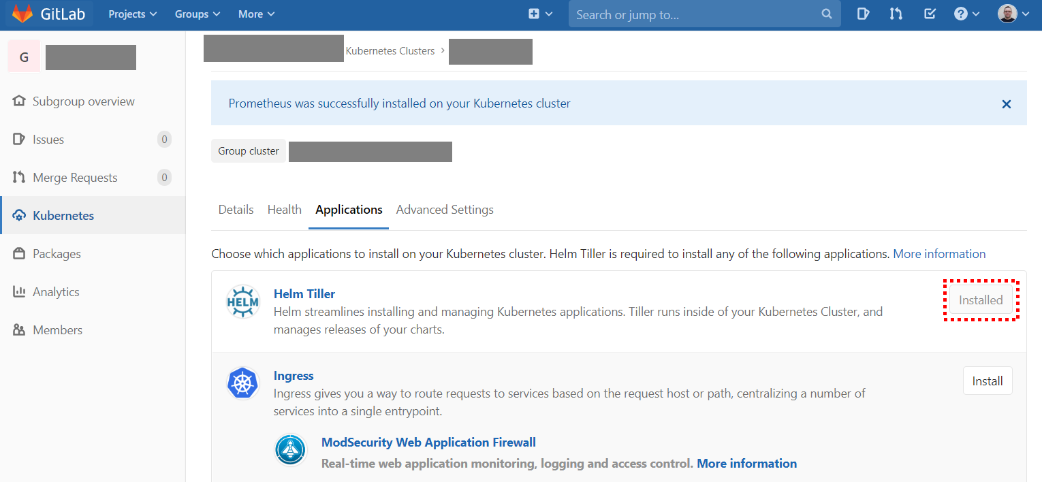Click the Packages box icon
This screenshot has width=1042, height=482.
tap(19, 254)
